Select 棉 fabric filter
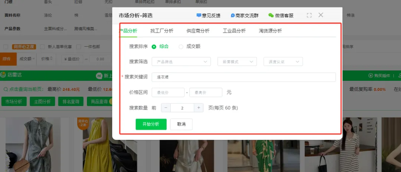 pyautogui.click(x=76, y=15)
